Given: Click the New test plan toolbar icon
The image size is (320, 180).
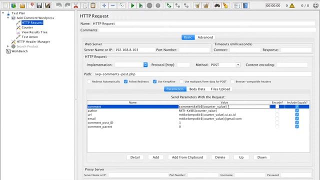Looking at the screenshot, I should coord(5,5).
